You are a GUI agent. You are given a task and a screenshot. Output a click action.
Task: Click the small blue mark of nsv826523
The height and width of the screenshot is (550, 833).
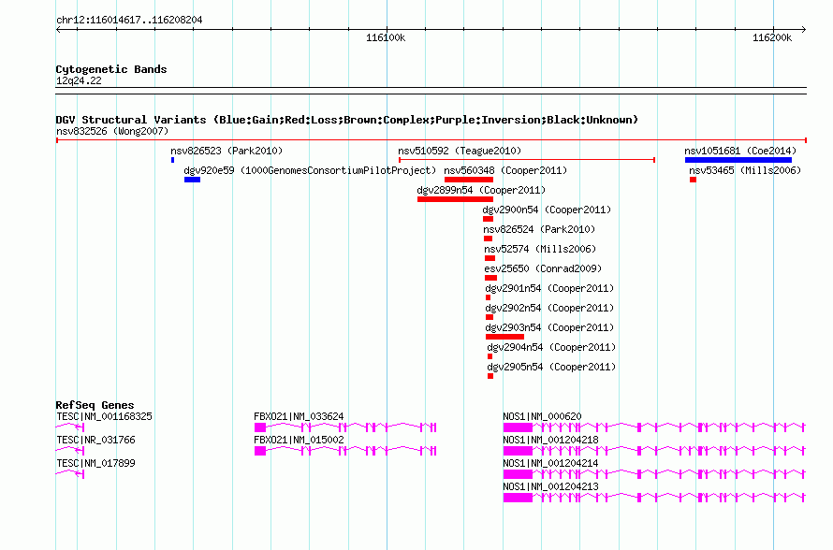172,160
